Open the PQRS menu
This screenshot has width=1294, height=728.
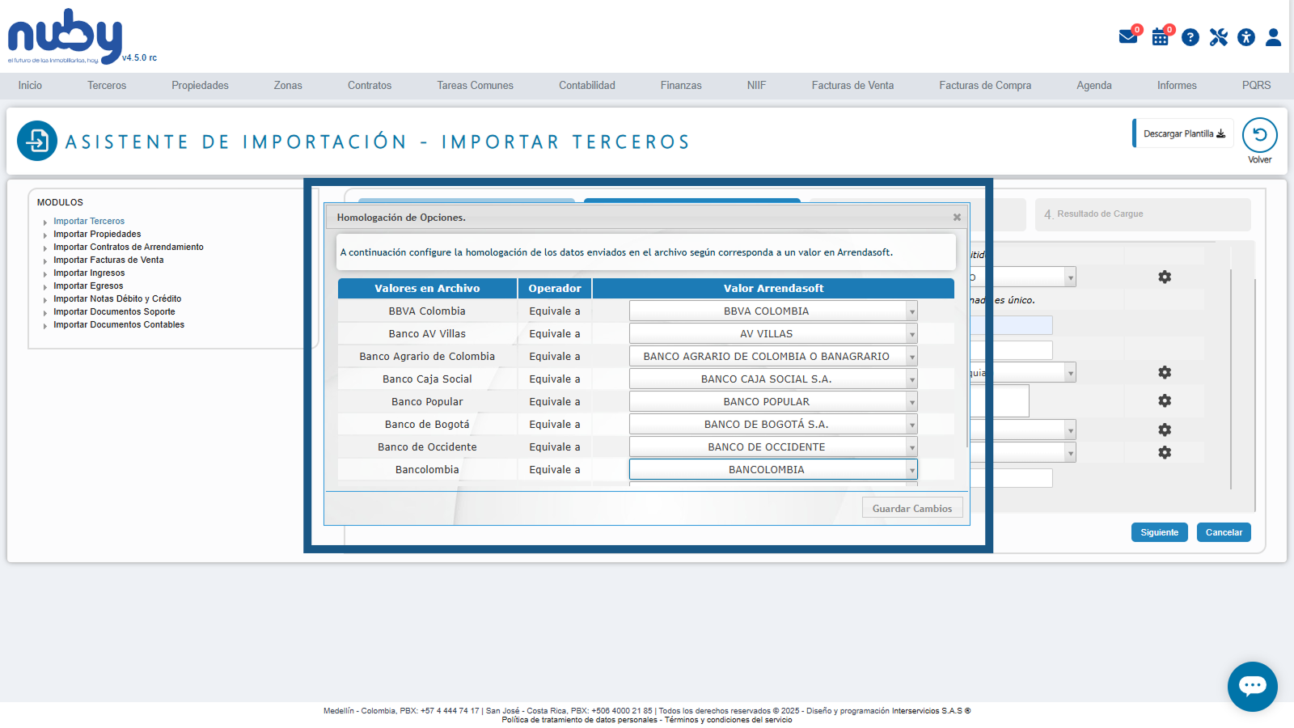[x=1257, y=85]
